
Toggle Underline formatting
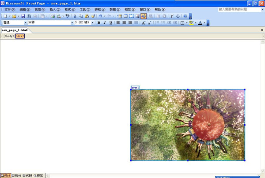click(111, 22)
